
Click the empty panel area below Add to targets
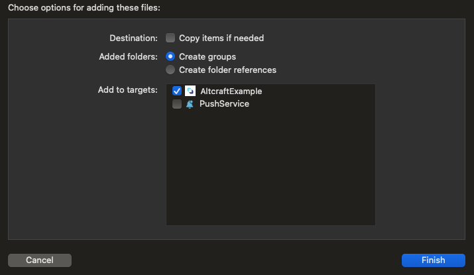click(87, 166)
